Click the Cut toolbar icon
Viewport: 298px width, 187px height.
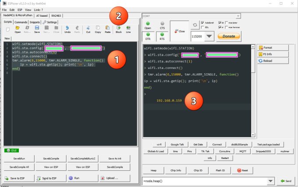[x=88, y=30]
